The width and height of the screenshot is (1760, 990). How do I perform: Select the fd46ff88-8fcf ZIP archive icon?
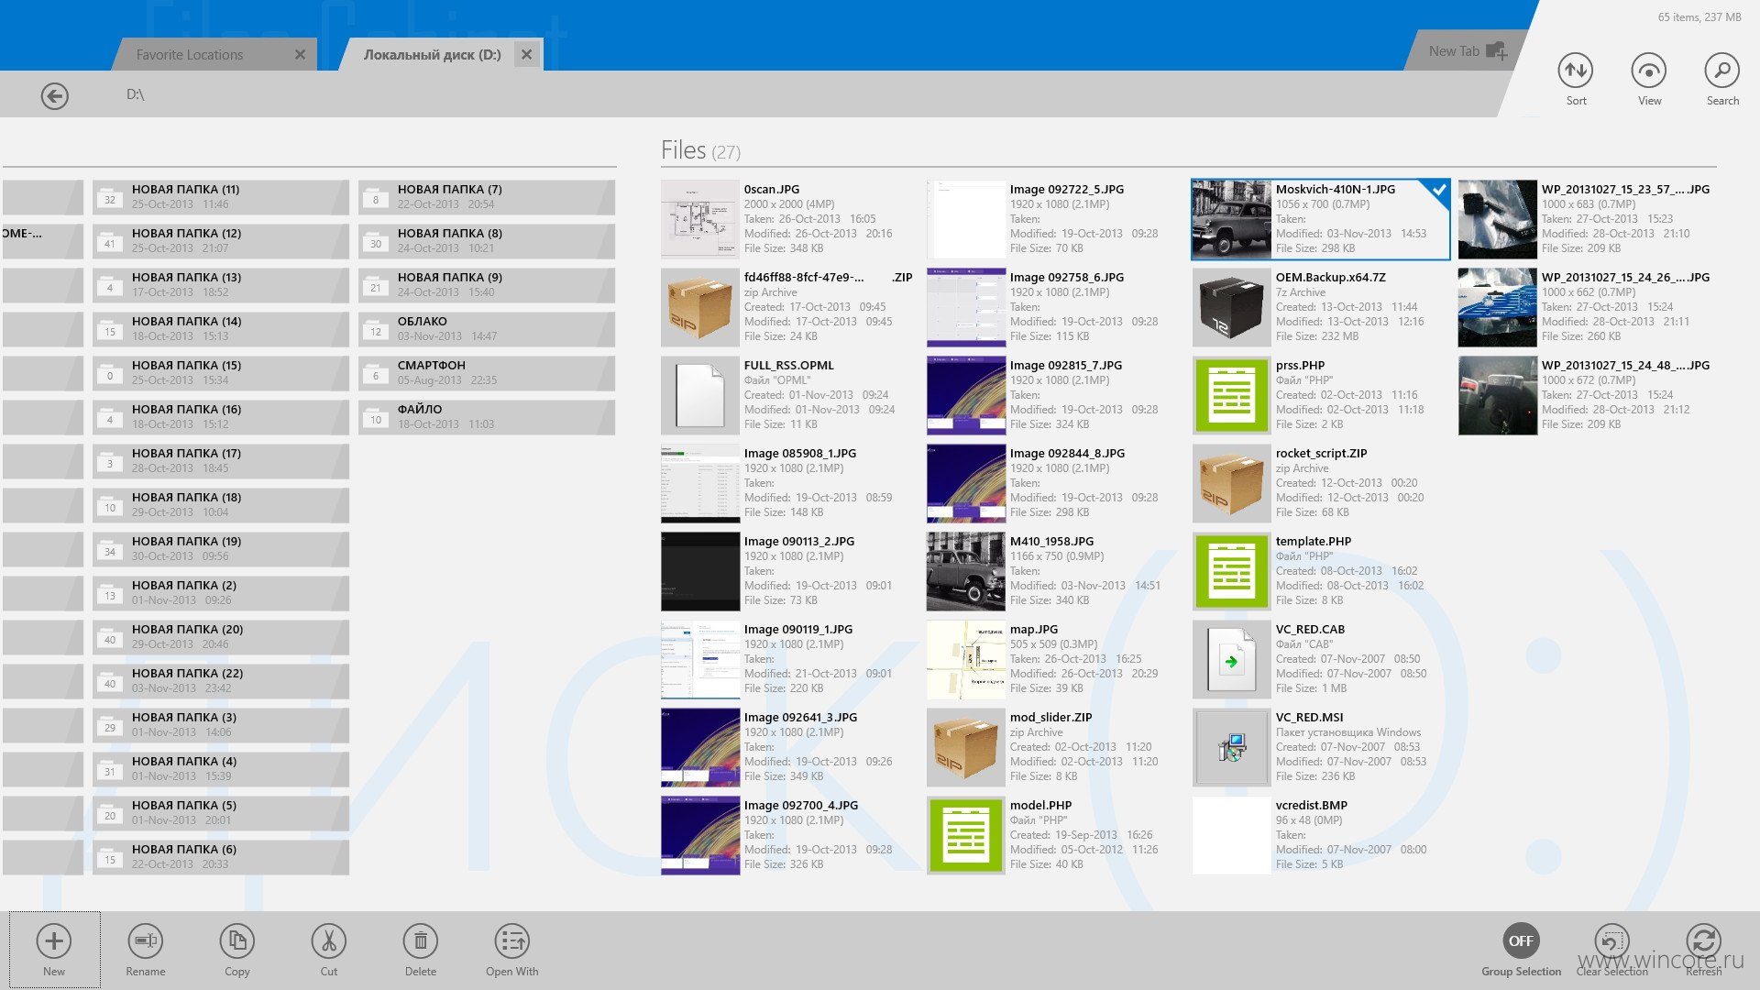700,307
